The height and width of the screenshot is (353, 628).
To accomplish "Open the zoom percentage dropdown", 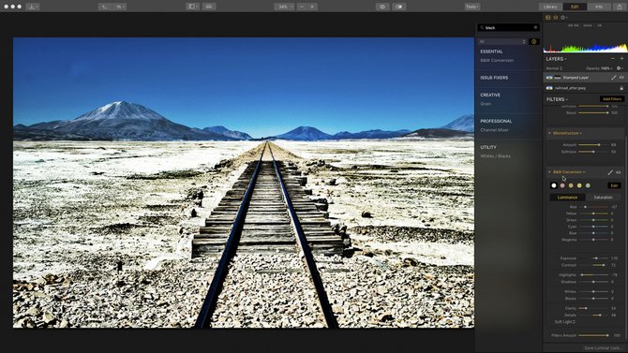I will [284, 7].
